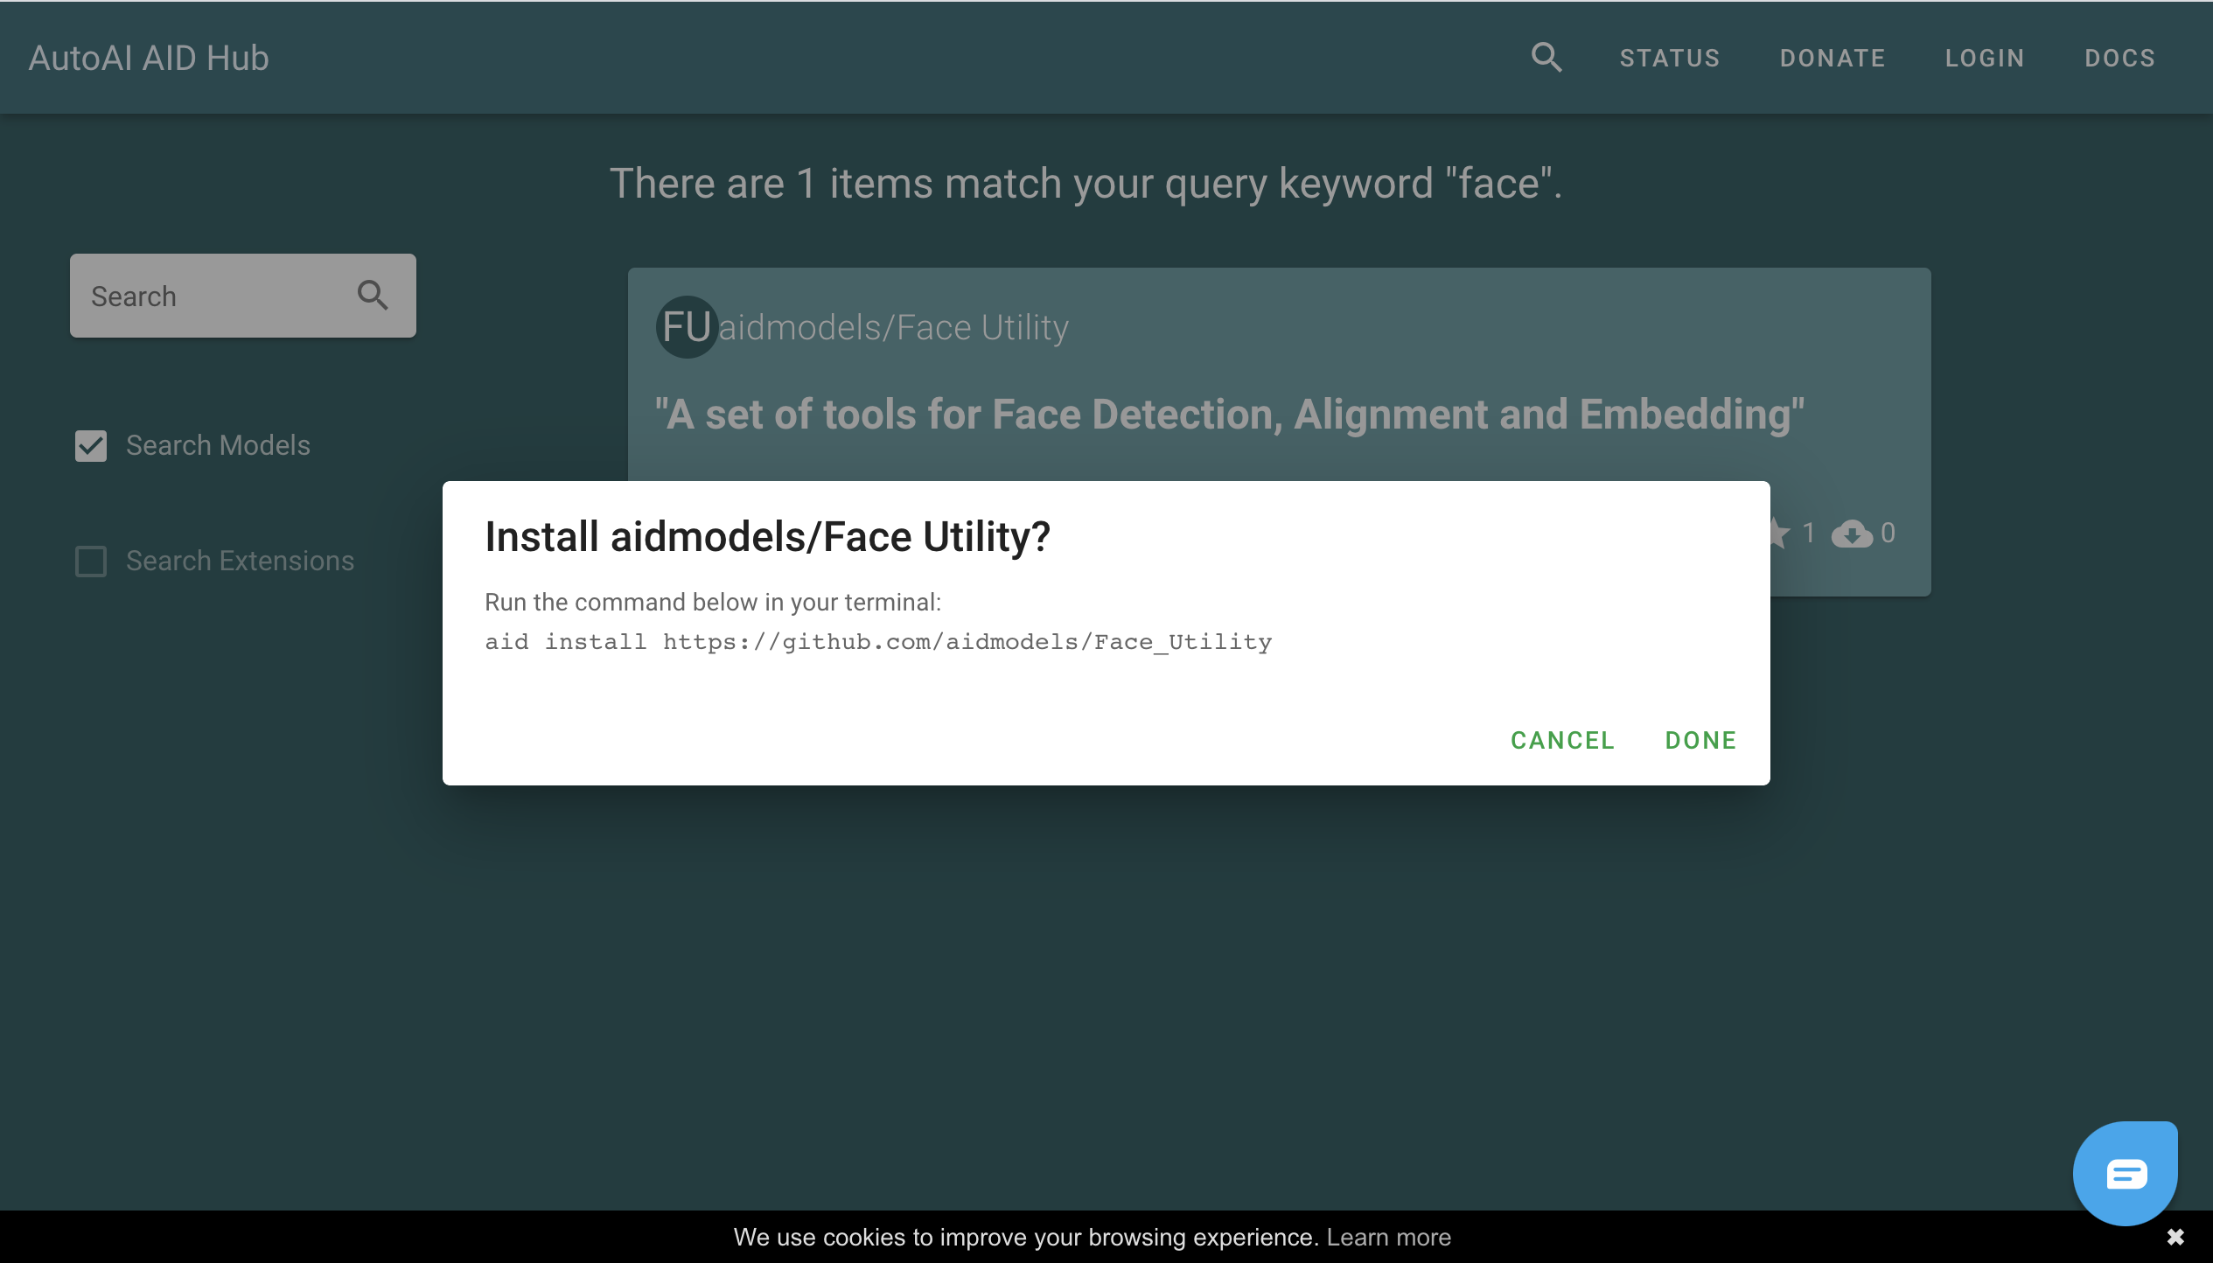2213x1263 pixels.
Task: Click the Search Models label
Action: [218, 445]
